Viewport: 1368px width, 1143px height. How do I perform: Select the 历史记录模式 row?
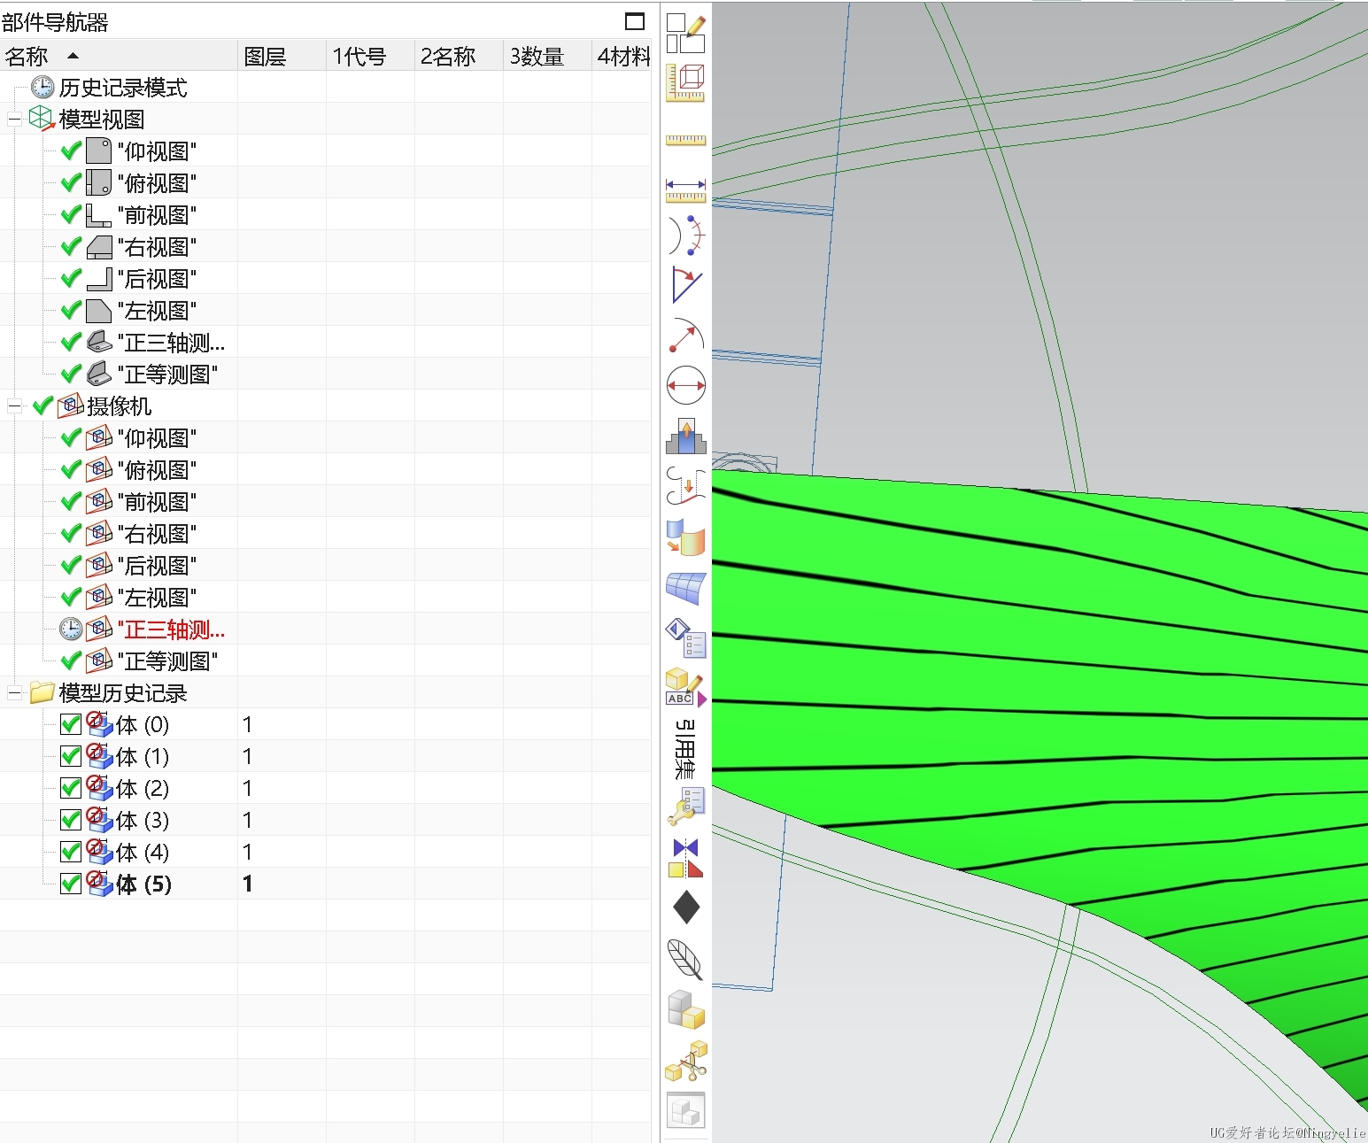tap(123, 87)
